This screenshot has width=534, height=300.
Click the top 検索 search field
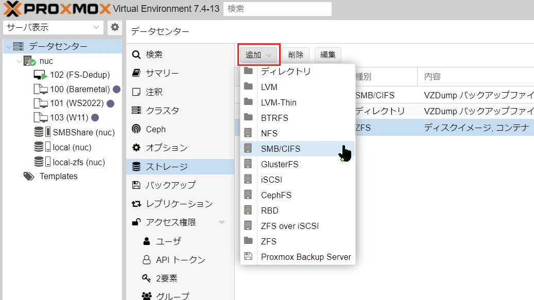pos(278,9)
